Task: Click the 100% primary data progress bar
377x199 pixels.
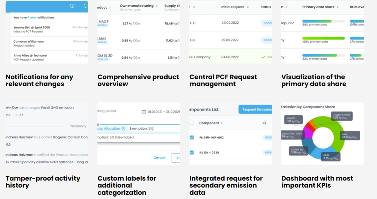Action: [x=323, y=38]
